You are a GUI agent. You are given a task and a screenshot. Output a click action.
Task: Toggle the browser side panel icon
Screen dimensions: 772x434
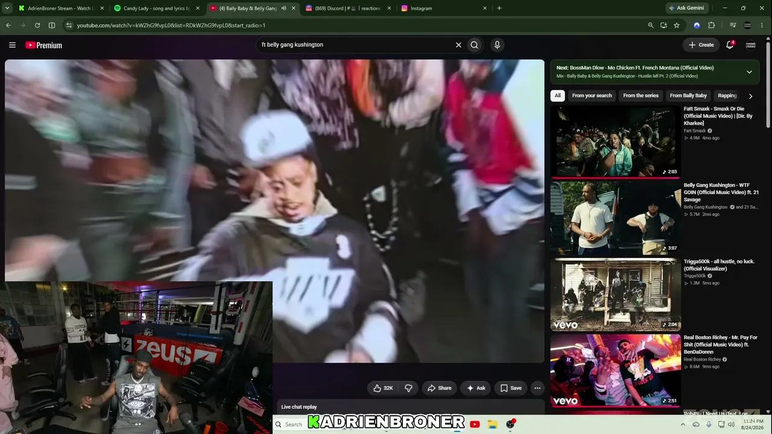click(52, 25)
